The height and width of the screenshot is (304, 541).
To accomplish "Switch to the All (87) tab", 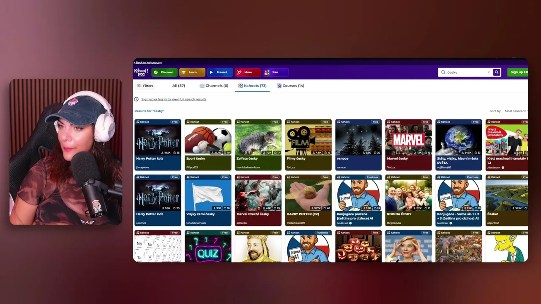I will click(179, 86).
